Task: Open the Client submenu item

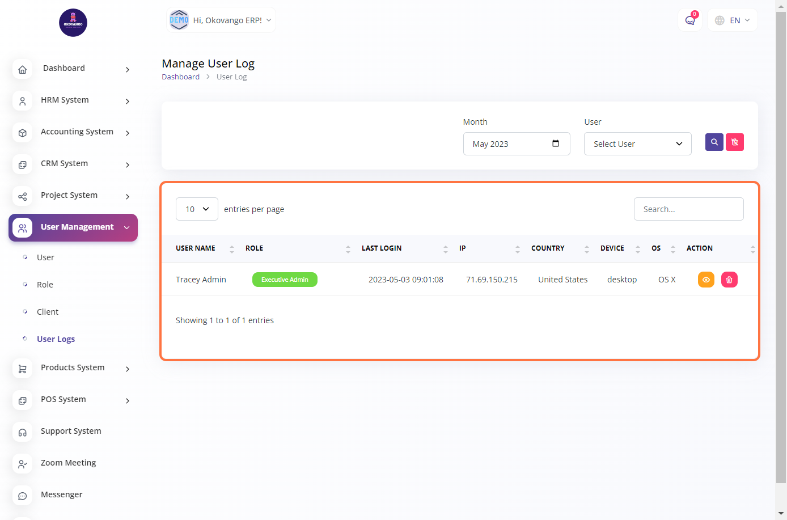Action: tap(48, 312)
